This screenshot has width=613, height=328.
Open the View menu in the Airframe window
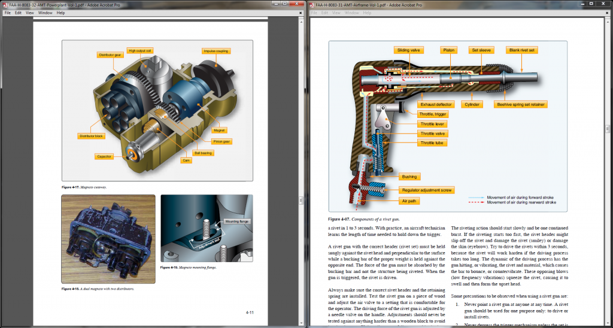337,13
